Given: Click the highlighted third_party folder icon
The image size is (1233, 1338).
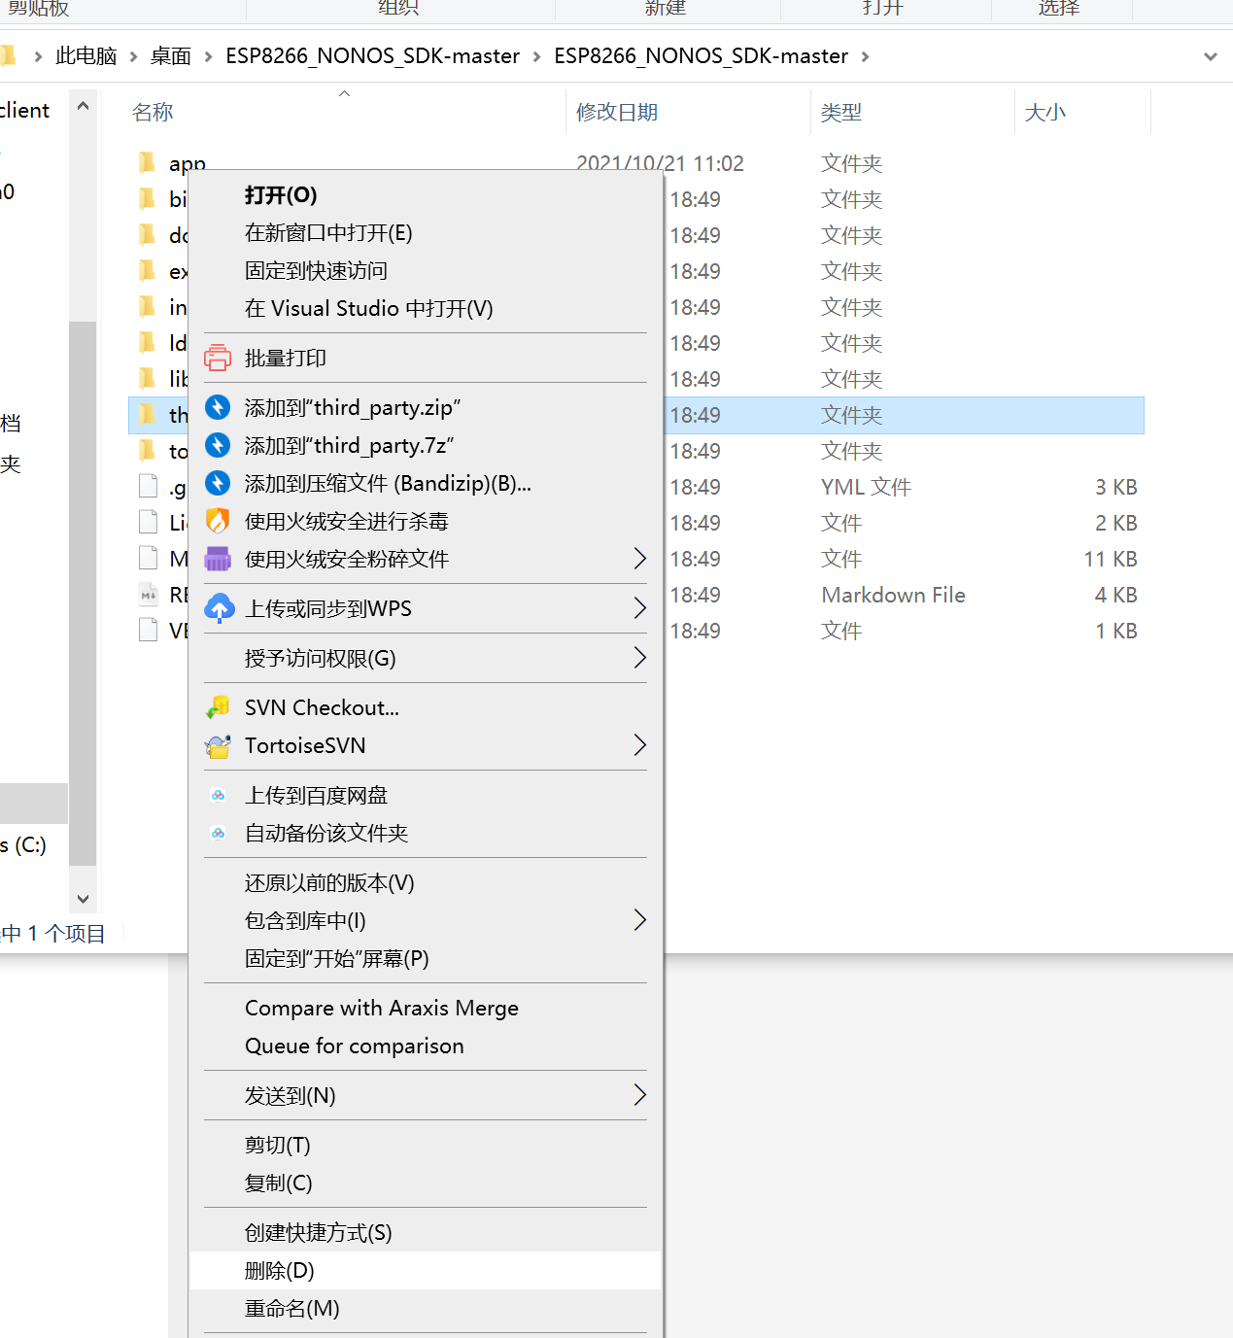Looking at the screenshot, I should coord(146,415).
